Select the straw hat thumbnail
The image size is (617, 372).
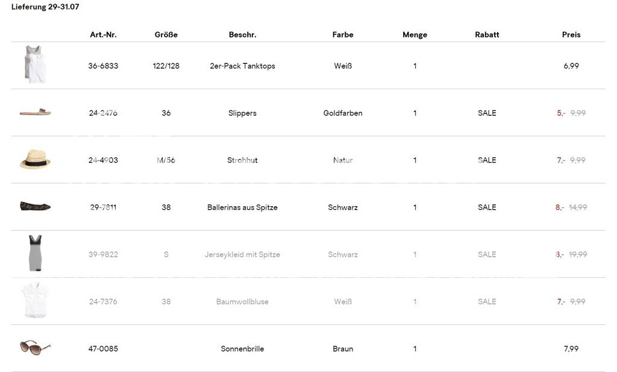[x=35, y=159]
